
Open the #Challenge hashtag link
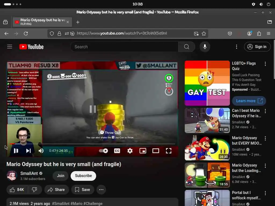tap(93, 204)
